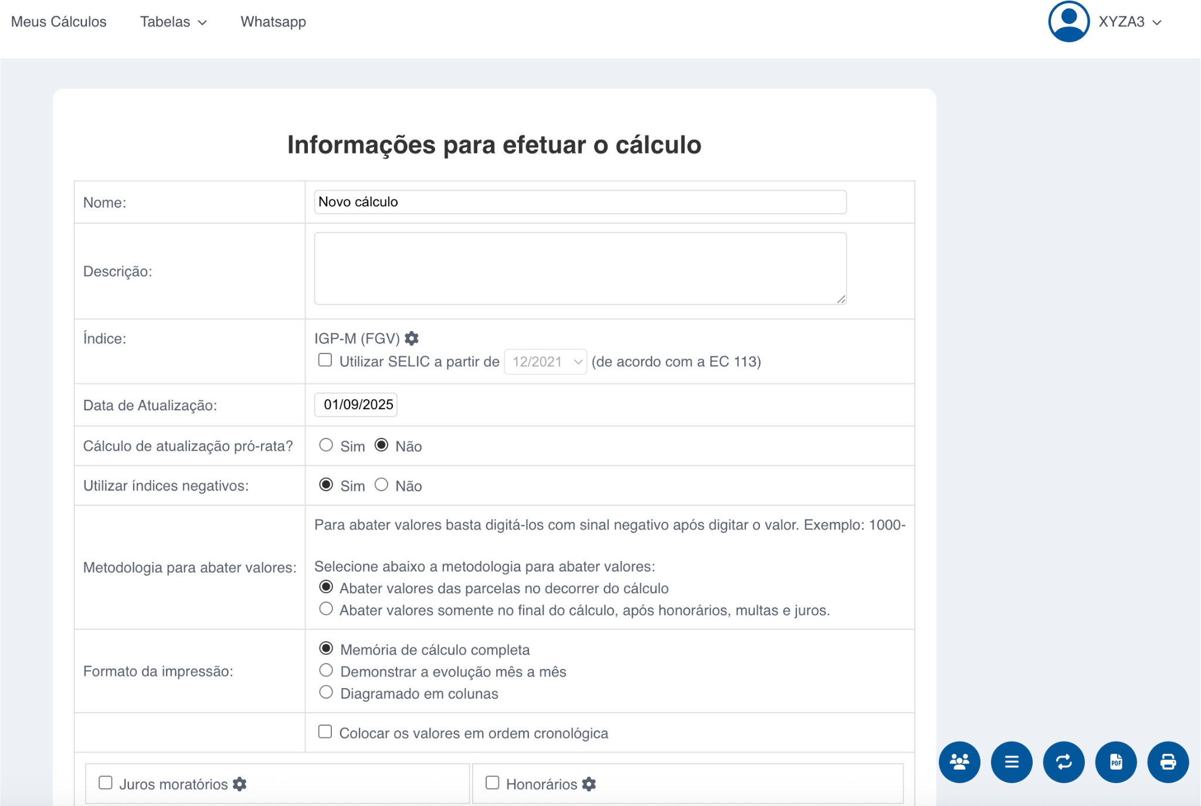Go to Meus Cálculos

click(x=59, y=22)
